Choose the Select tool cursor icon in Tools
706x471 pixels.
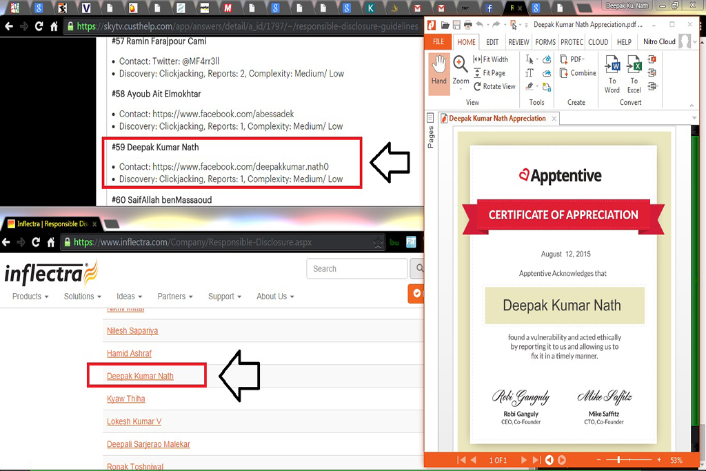pyautogui.click(x=529, y=59)
